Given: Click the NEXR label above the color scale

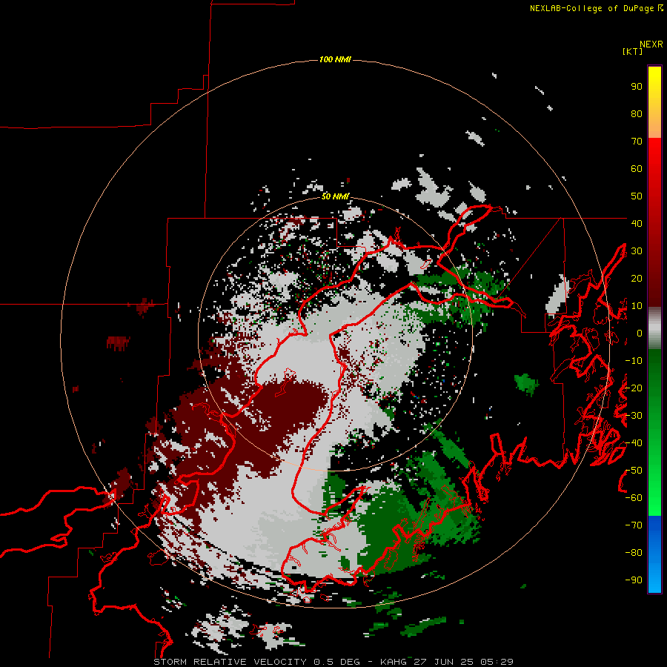Looking at the screenshot, I should [x=651, y=44].
